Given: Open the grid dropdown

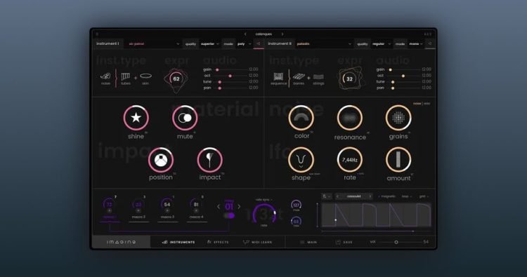Looking at the screenshot, I should tap(424, 196).
